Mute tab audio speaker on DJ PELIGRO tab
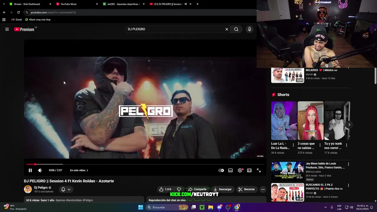The image size is (377, 212). 186,4
